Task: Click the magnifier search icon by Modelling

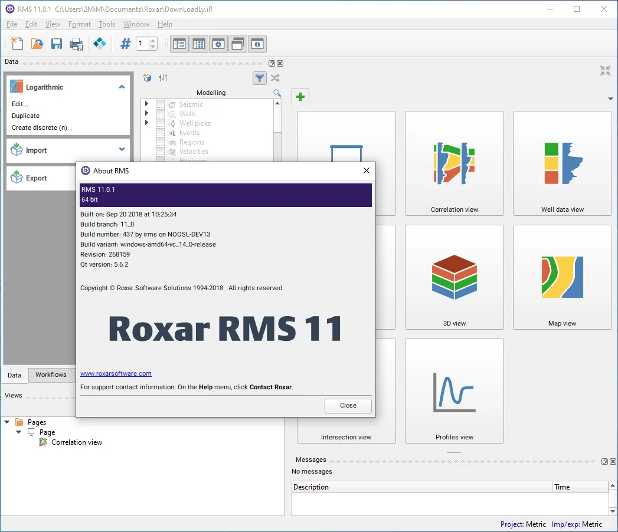Action: coord(277,93)
